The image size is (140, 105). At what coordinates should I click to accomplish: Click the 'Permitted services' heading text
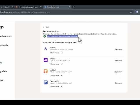tap(51, 31)
